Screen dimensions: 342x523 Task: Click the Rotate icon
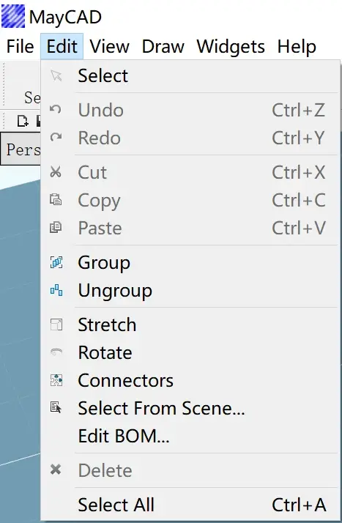(x=56, y=352)
